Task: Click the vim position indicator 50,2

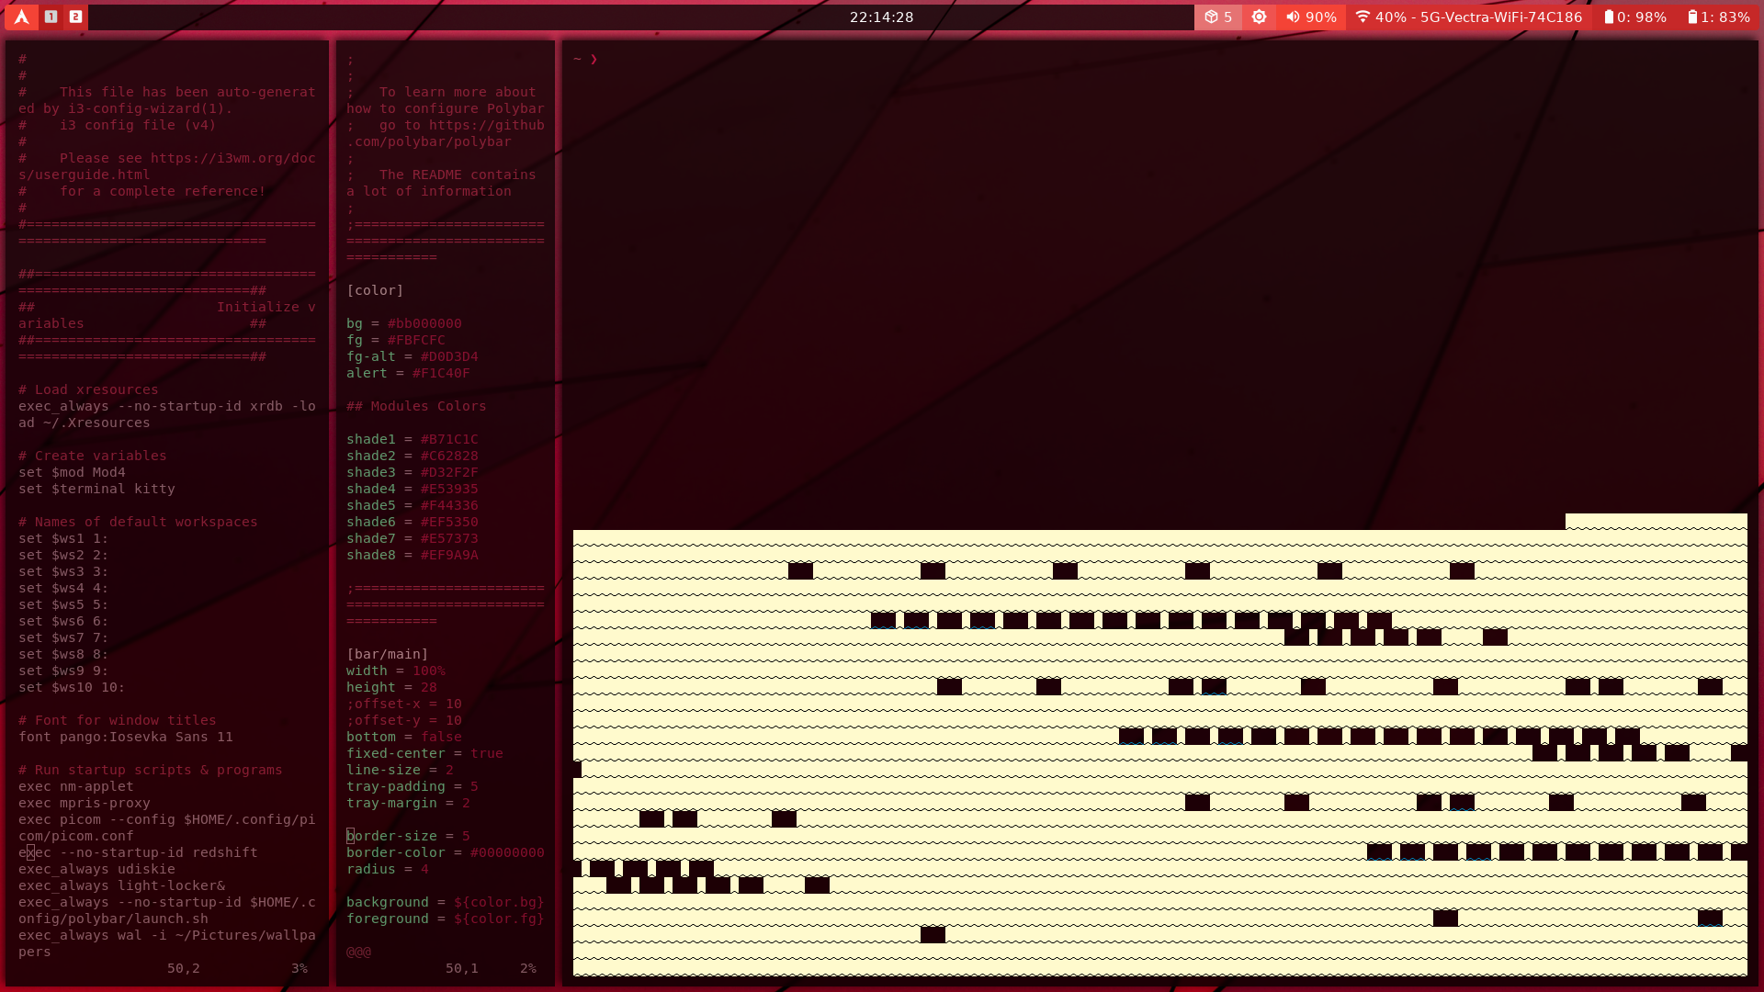Action: 183,968
